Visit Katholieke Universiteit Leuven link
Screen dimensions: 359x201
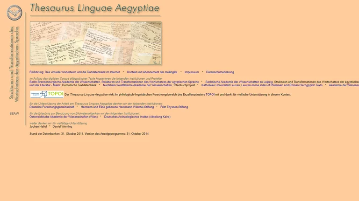tap(221, 85)
